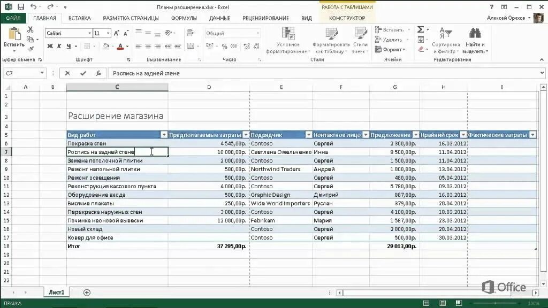
Task: Increase font size with the large A icon
Action: click(x=116, y=33)
